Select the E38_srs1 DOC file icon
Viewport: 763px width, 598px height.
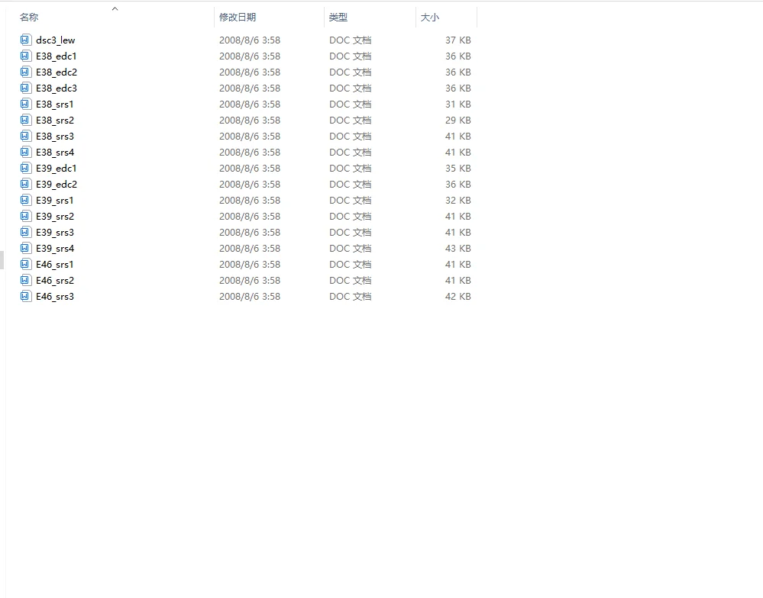(25, 104)
